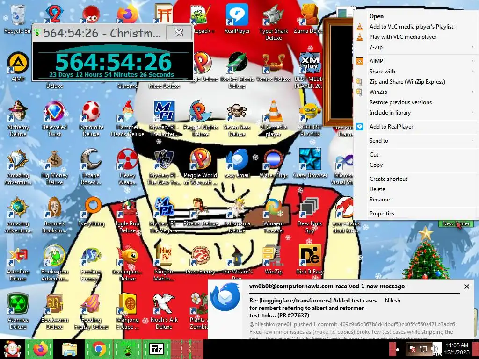Launch the Everything search shortcut
The width and height of the screenshot is (479, 359).
click(x=91, y=211)
